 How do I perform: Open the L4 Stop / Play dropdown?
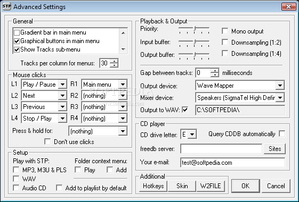pos(62,119)
